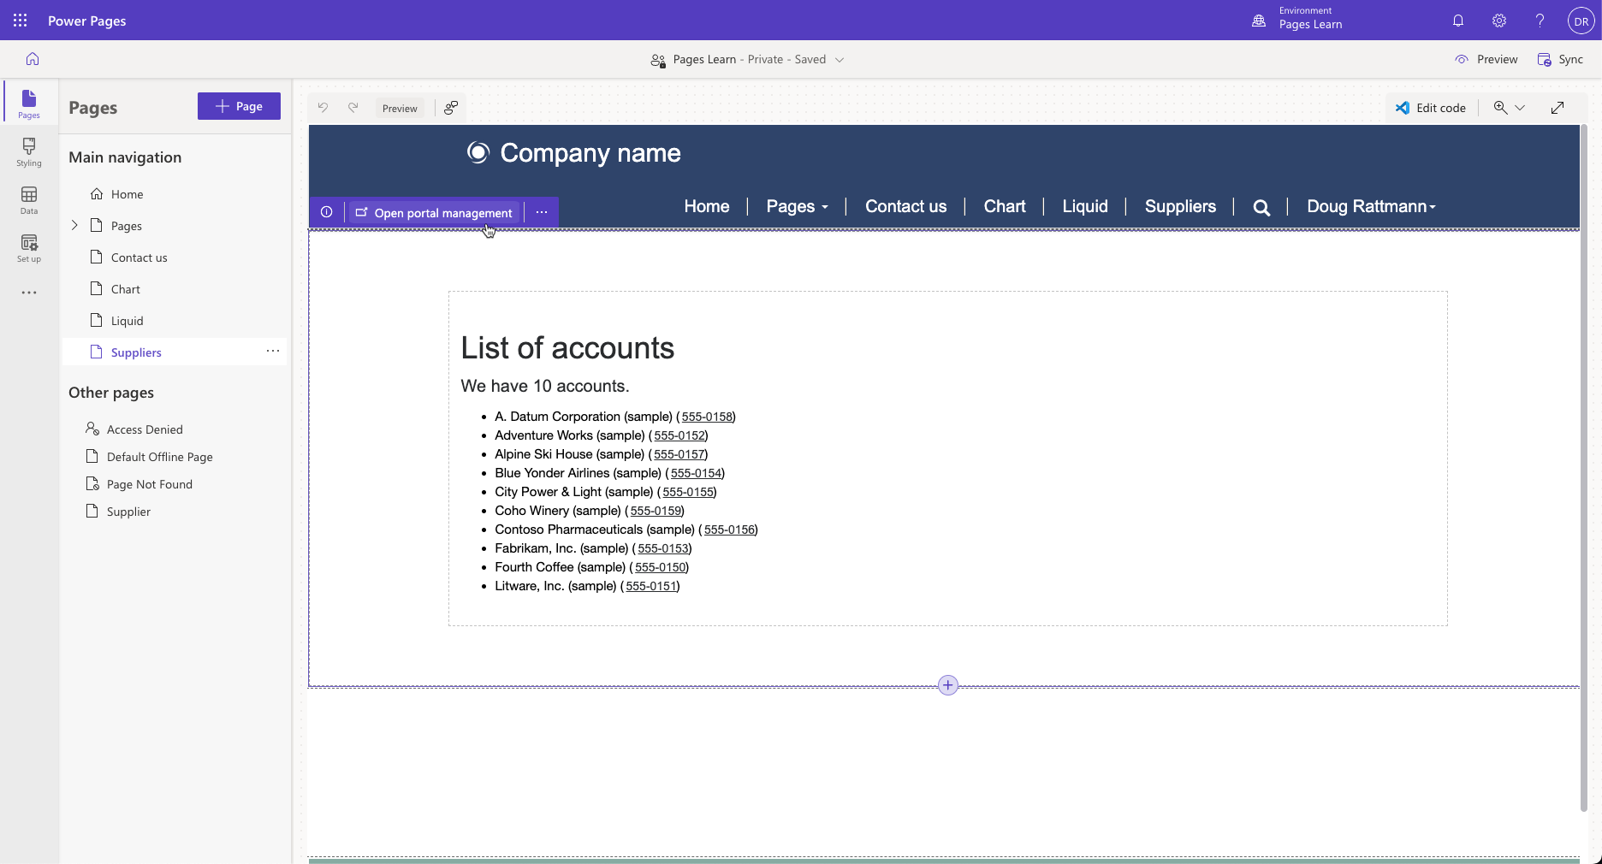
Task: Click the notifications bell in the top bar
Action: 1458,21
